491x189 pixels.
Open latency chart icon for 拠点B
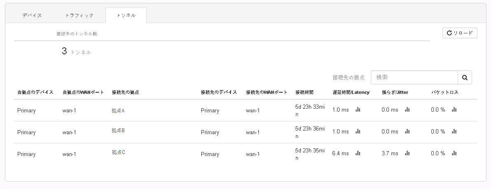(x=358, y=131)
